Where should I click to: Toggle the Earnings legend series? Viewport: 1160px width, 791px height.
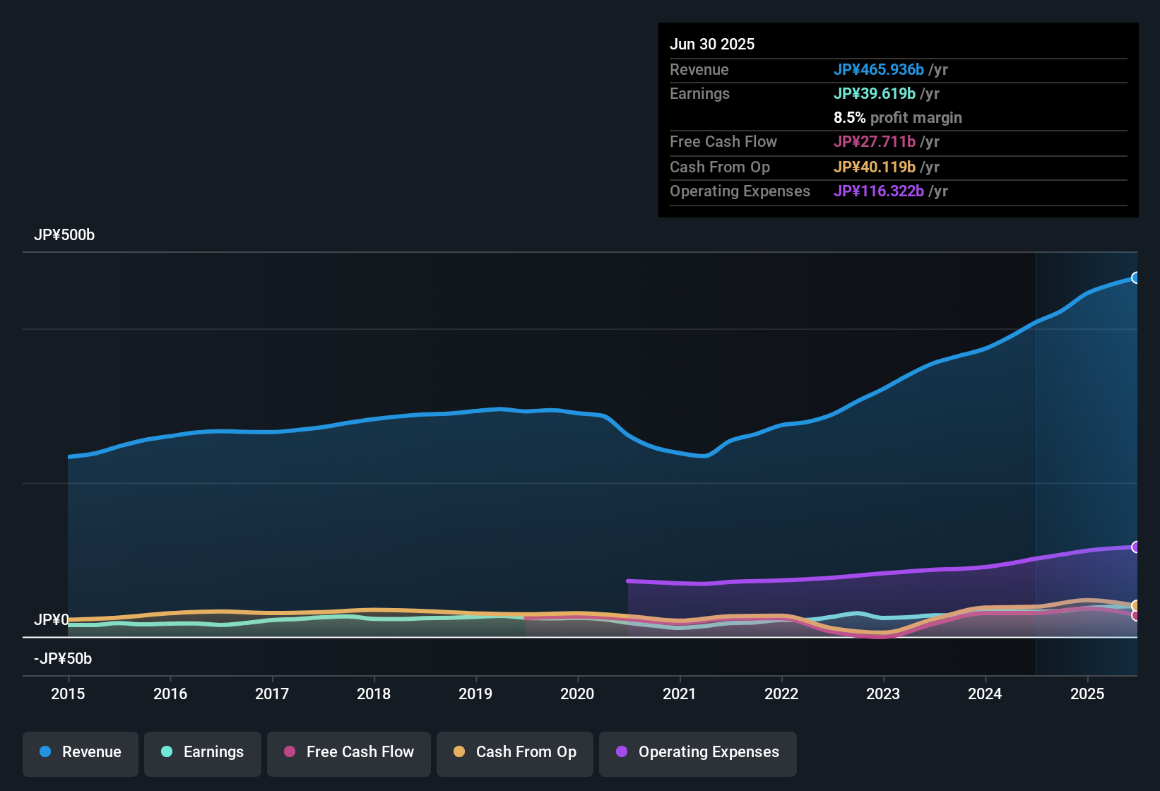click(203, 752)
